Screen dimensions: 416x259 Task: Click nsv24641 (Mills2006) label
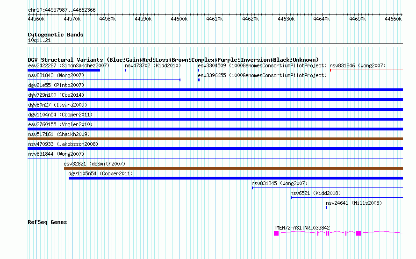click(x=354, y=203)
